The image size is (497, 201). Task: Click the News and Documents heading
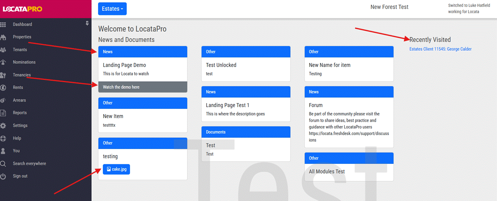tap(126, 40)
